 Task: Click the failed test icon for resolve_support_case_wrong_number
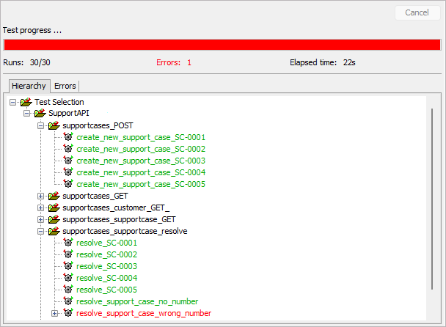[x=68, y=313]
